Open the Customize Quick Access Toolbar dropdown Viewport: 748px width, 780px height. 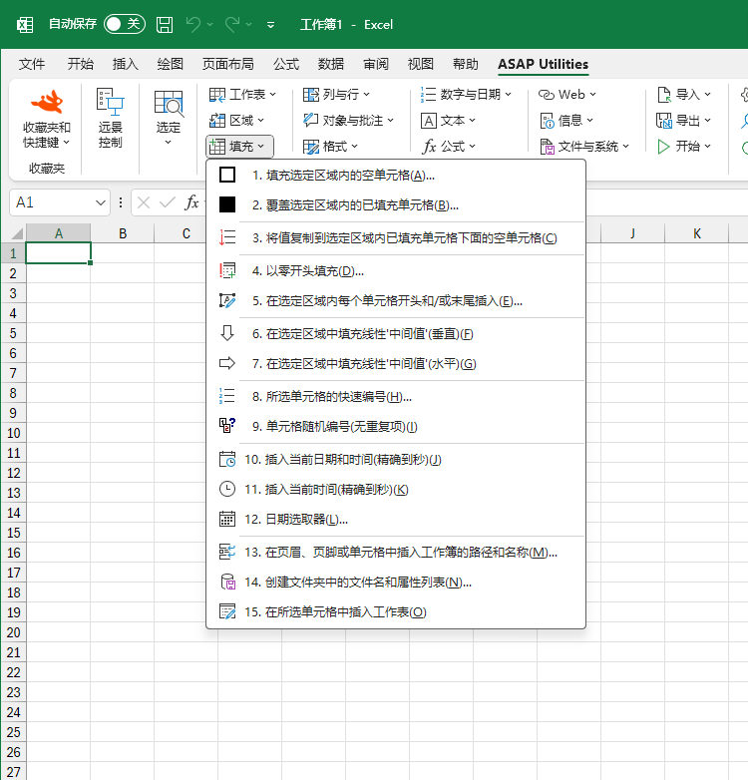270,24
